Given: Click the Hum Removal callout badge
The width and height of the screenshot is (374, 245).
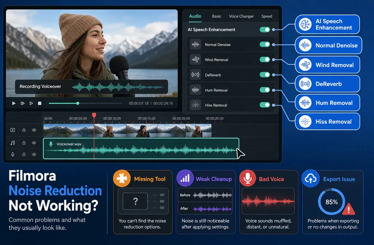Looking at the screenshot, I should click(327, 102).
